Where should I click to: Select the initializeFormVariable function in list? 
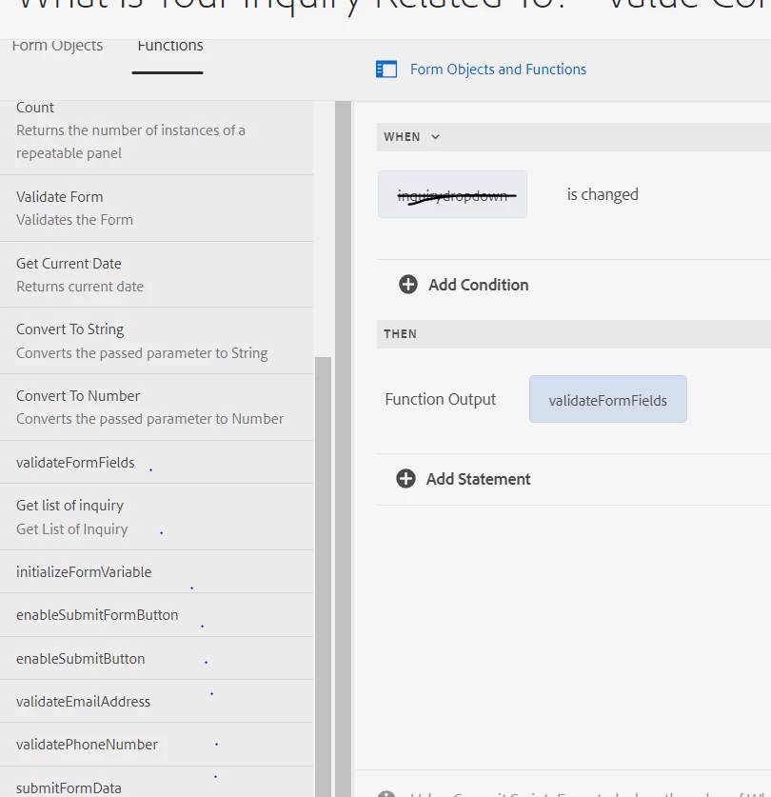pos(156,572)
